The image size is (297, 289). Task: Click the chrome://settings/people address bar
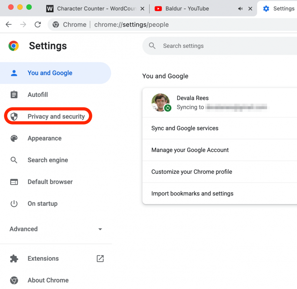point(172,24)
